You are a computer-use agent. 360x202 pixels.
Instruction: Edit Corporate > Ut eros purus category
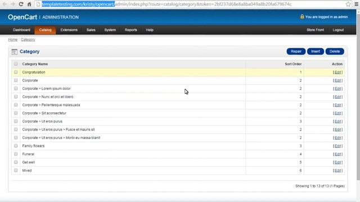click(337, 121)
